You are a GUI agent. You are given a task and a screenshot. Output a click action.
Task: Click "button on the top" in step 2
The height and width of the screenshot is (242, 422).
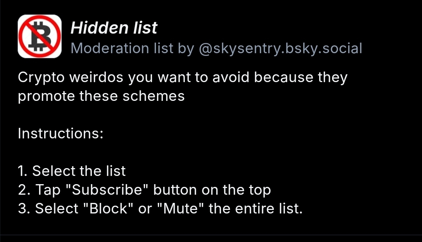point(212,190)
